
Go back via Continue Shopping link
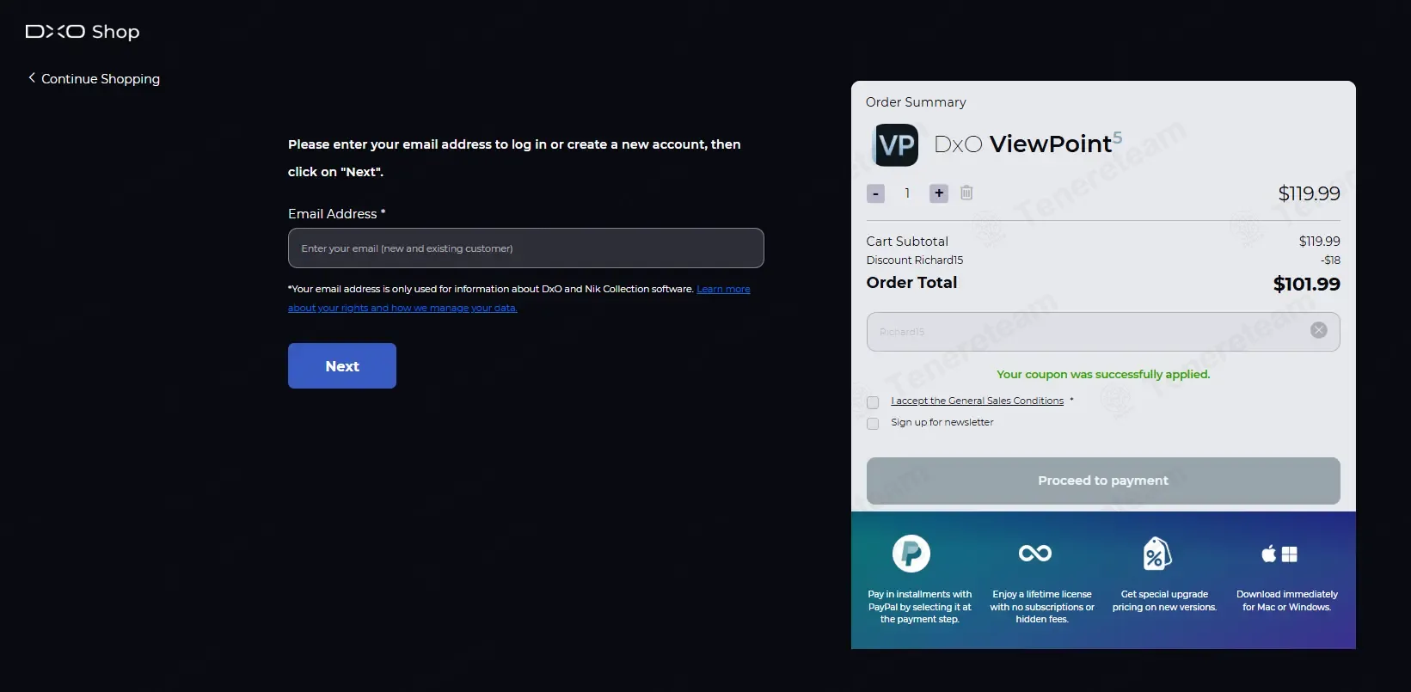95,78
